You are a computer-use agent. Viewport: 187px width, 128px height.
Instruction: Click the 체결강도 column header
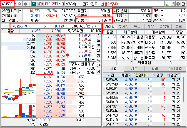pyautogui.click(x=174, y=75)
